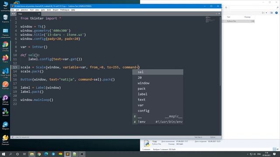Open the Project menu
This screenshot has height=157, width=280.
(x=56, y=10)
